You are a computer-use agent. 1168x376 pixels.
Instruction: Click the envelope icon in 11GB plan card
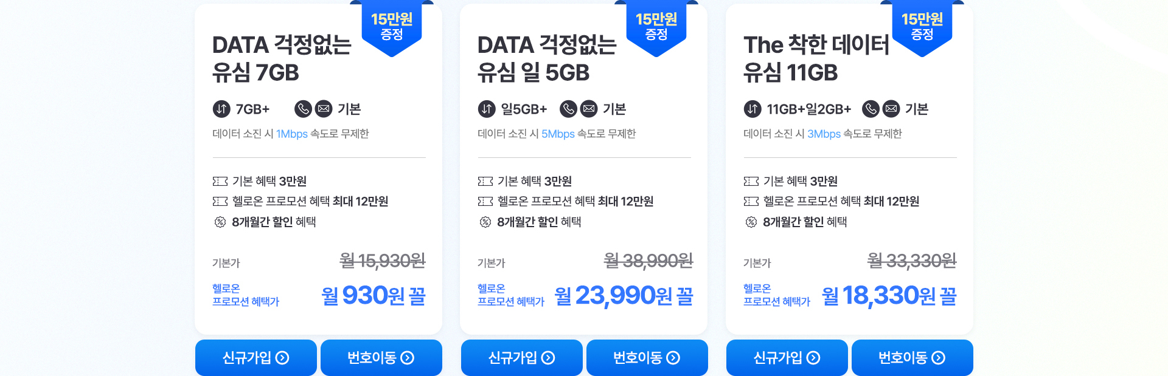tap(891, 109)
